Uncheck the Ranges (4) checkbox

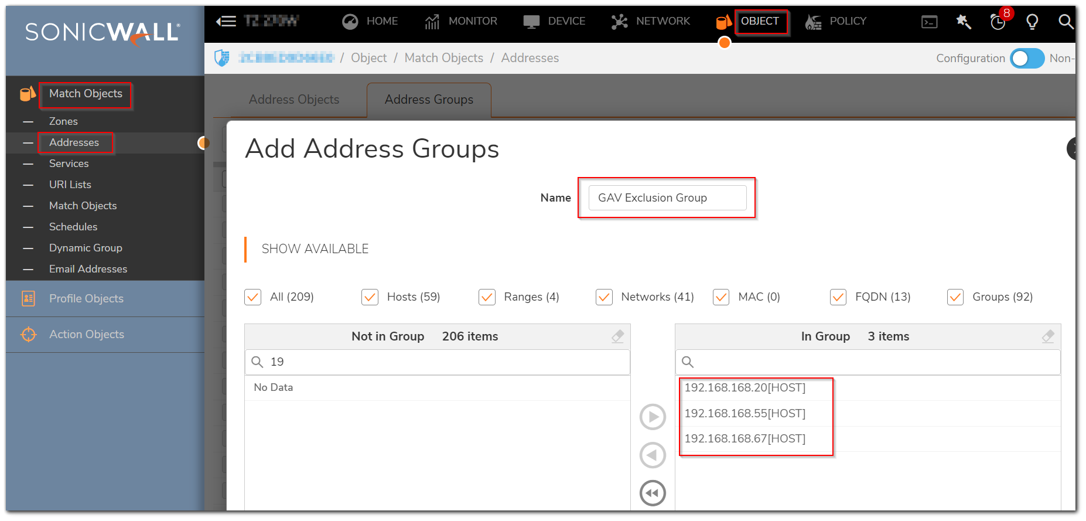[487, 297]
